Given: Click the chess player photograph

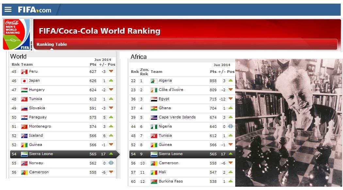Looking at the screenshot, I should tap(288, 123).
